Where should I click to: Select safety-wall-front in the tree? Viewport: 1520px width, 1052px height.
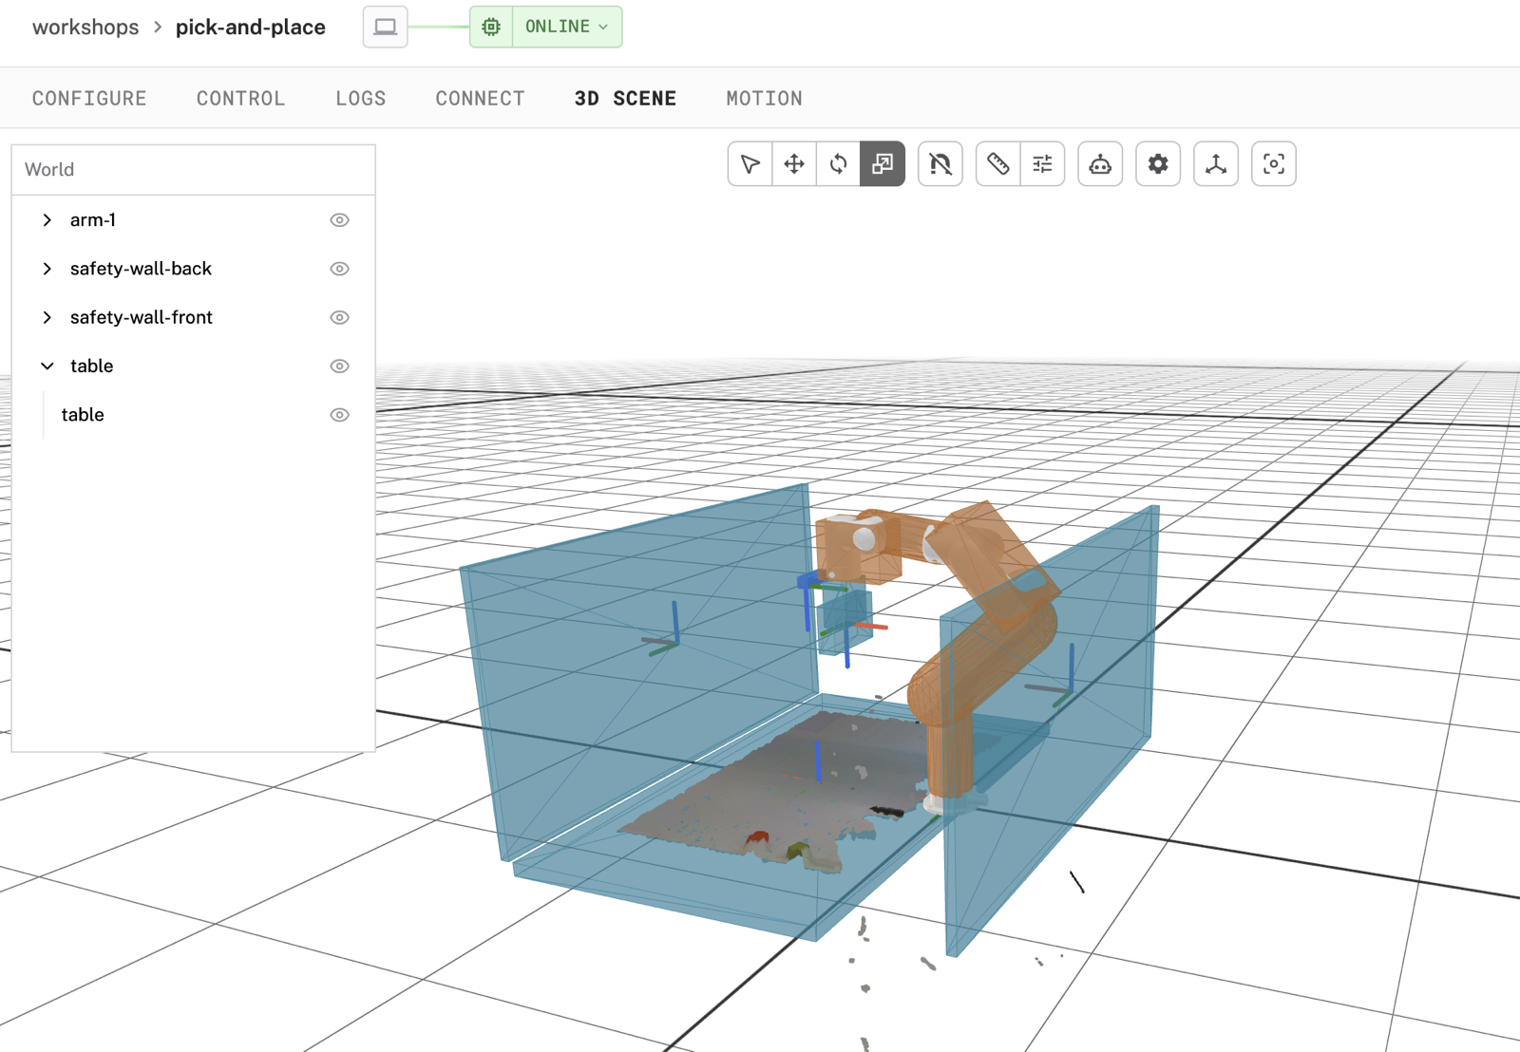[142, 317]
